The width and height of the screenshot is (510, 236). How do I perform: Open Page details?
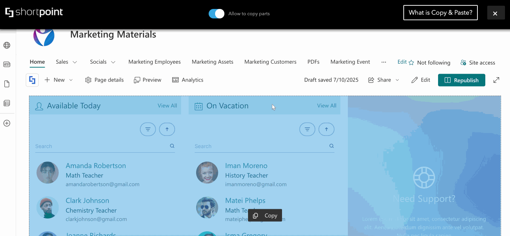(x=105, y=80)
